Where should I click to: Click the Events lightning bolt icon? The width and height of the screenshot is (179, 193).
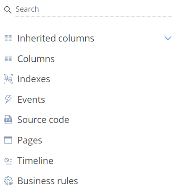pyautogui.click(x=8, y=99)
